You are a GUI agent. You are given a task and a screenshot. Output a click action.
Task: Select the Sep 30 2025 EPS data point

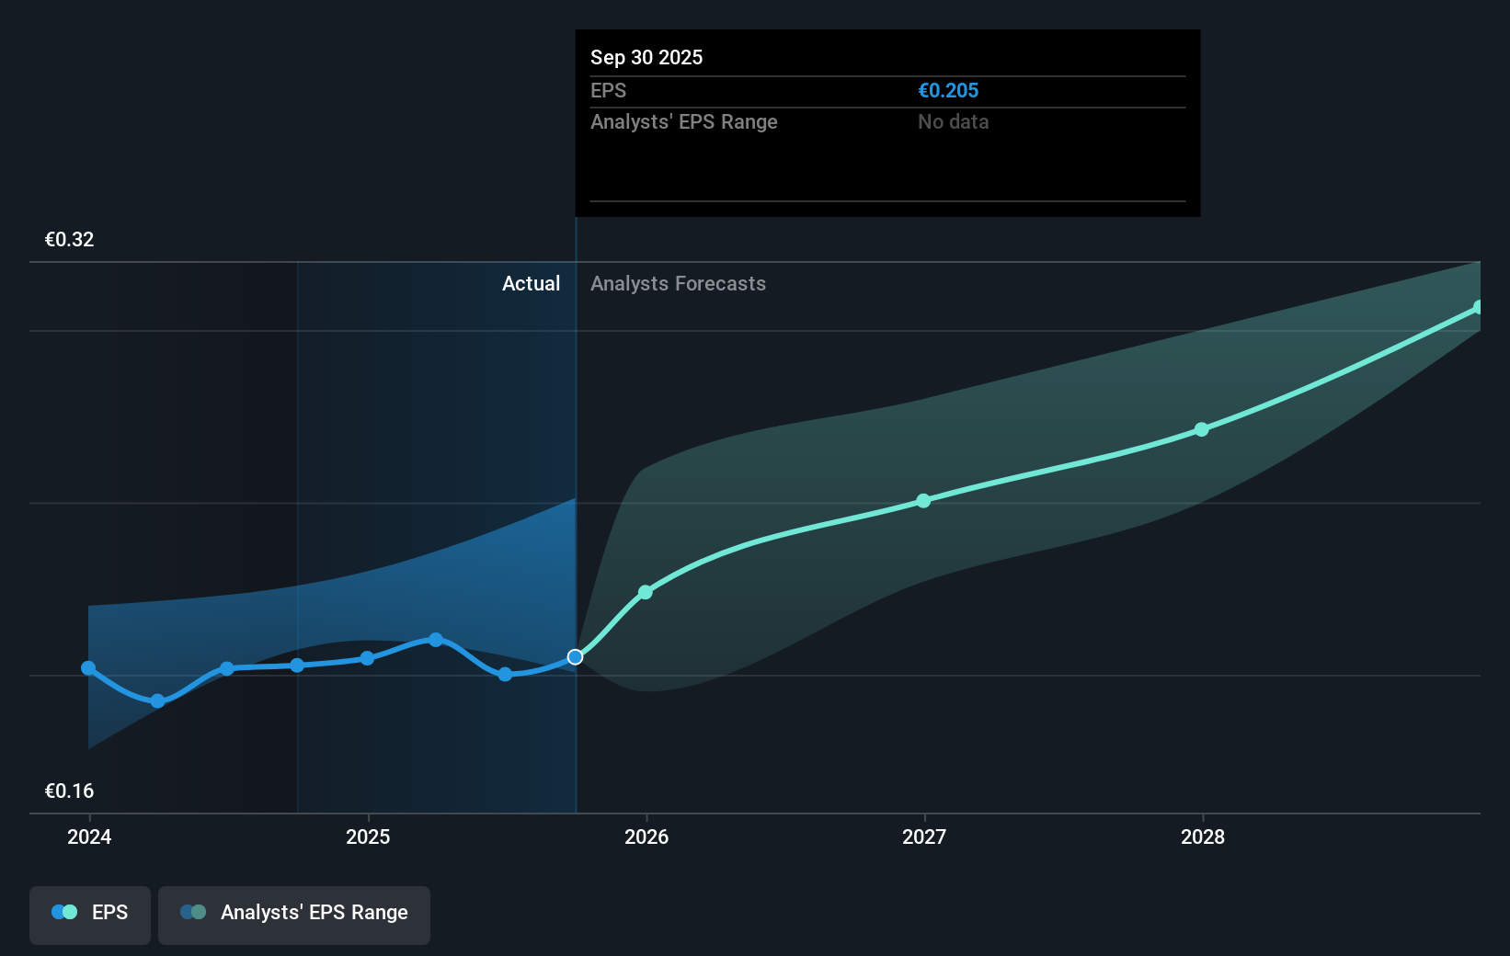[x=576, y=656]
